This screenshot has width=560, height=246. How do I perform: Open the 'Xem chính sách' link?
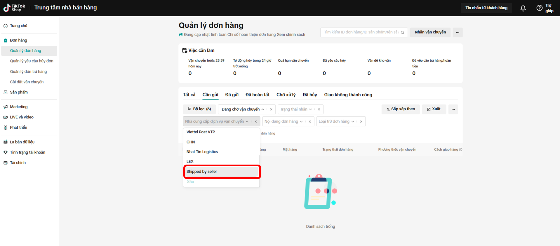(x=291, y=35)
